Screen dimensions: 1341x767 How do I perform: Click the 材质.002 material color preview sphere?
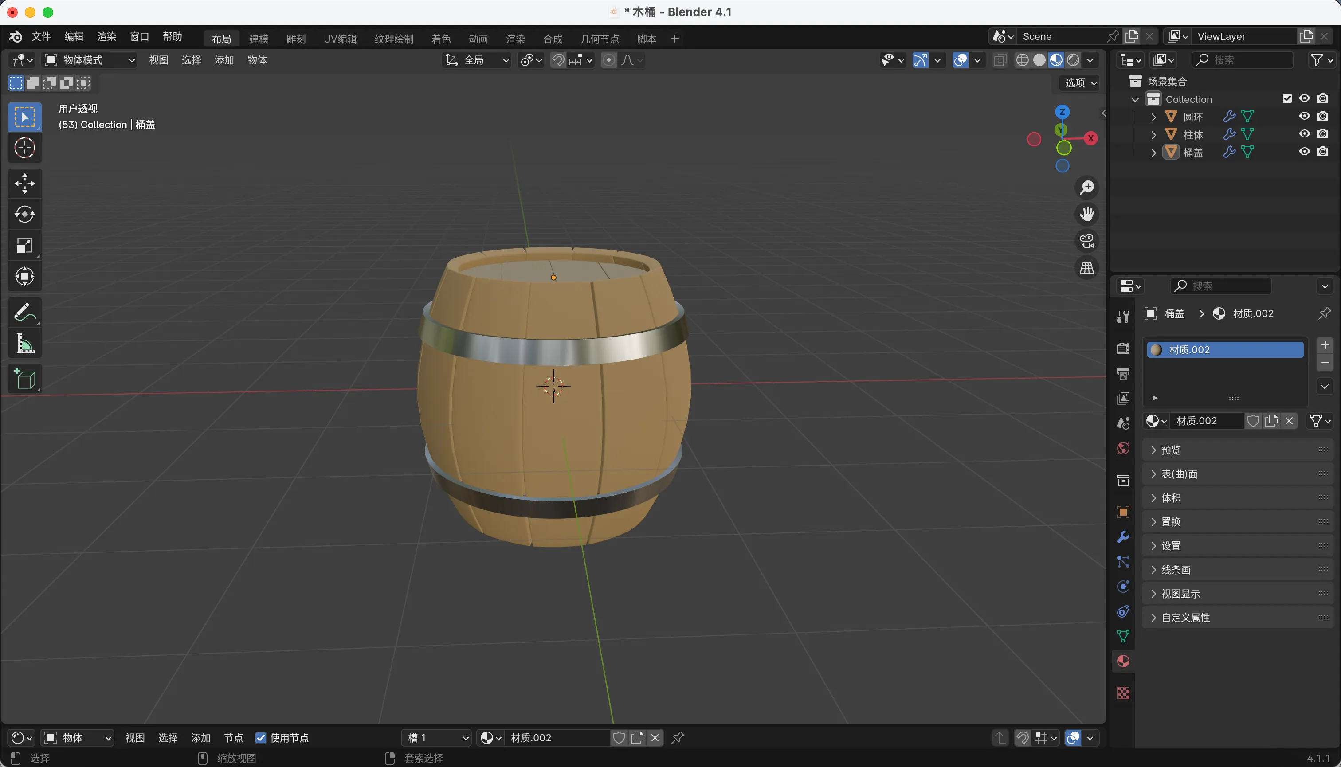click(1156, 350)
